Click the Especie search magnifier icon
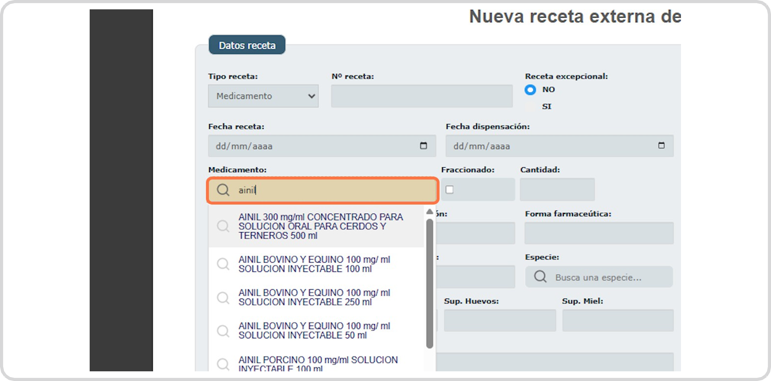 (x=540, y=277)
